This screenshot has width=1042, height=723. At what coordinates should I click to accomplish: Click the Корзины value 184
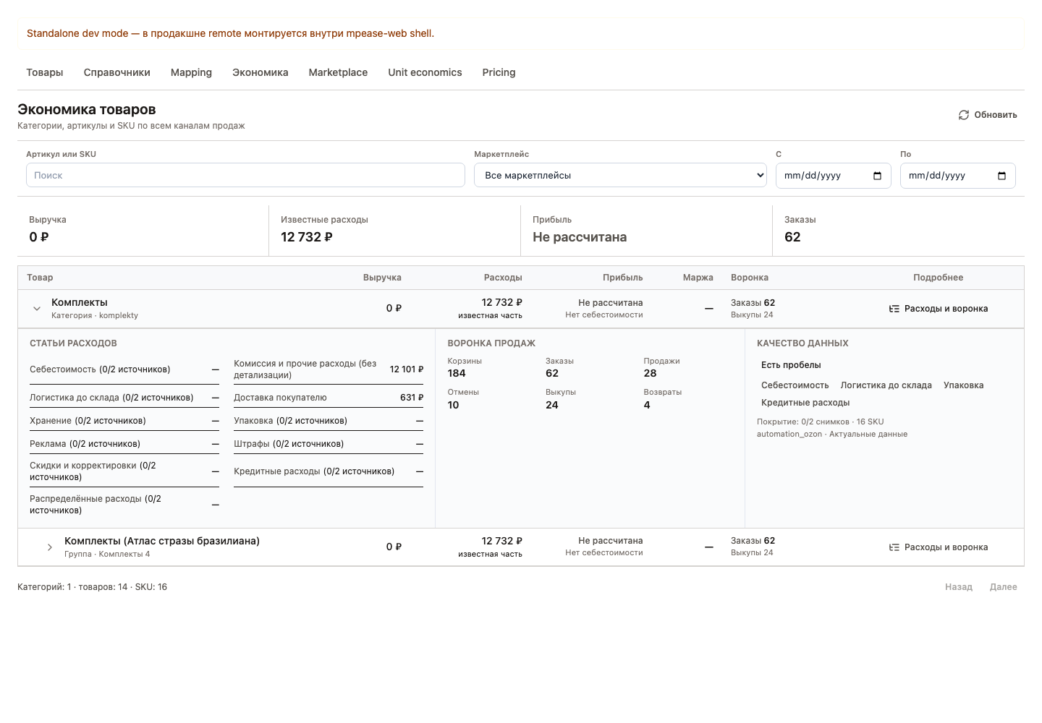(x=457, y=374)
